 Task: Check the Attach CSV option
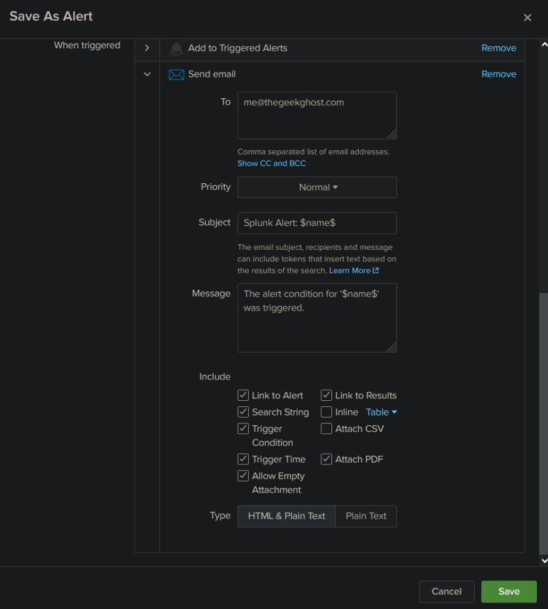(x=326, y=428)
